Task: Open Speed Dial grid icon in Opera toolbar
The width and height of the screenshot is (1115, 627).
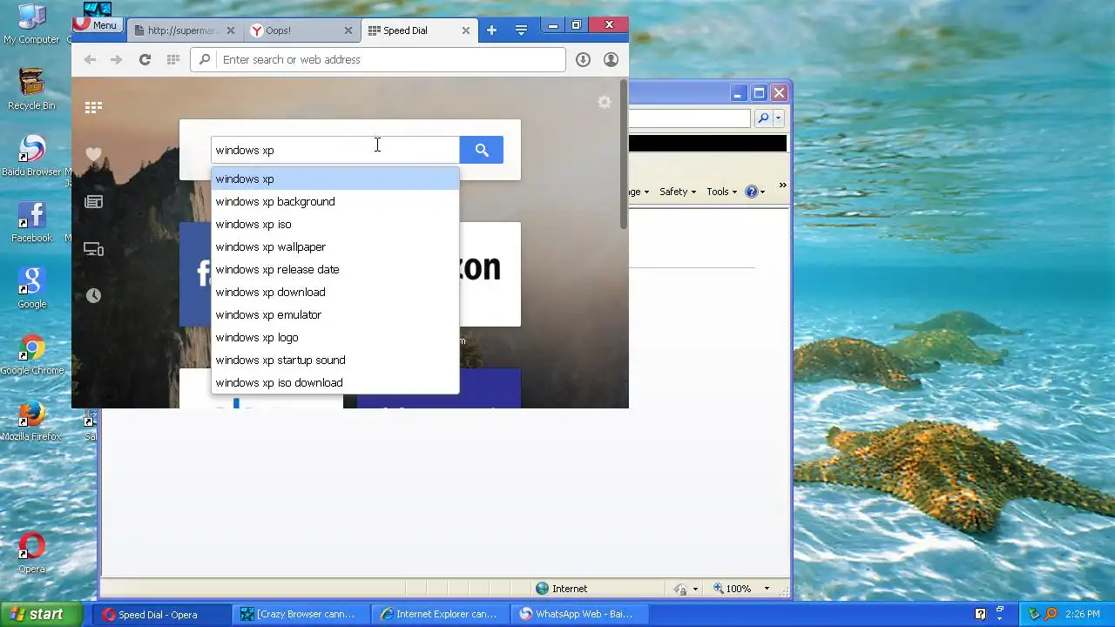Action: point(172,59)
